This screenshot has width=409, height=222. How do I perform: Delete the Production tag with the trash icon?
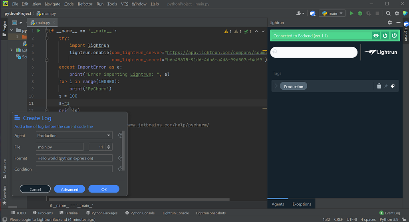click(x=379, y=86)
